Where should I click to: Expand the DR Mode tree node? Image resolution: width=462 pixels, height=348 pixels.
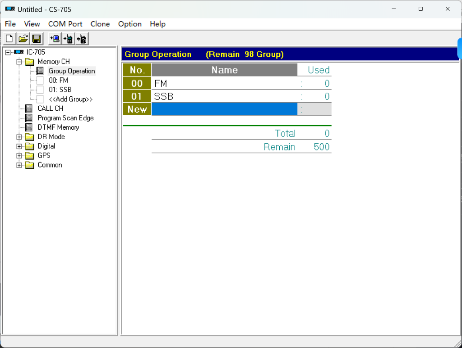pos(19,137)
